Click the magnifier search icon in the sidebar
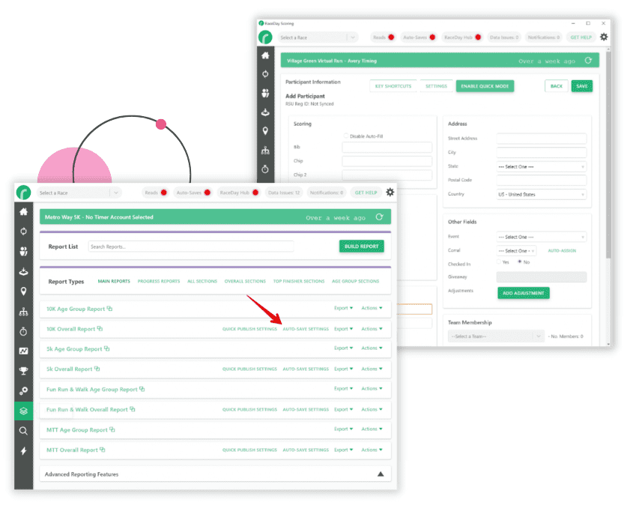 pos(24,431)
